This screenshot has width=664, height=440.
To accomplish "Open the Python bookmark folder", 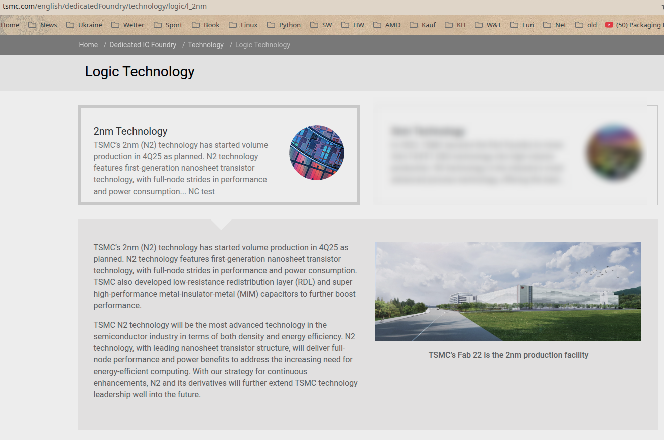I will coord(284,25).
